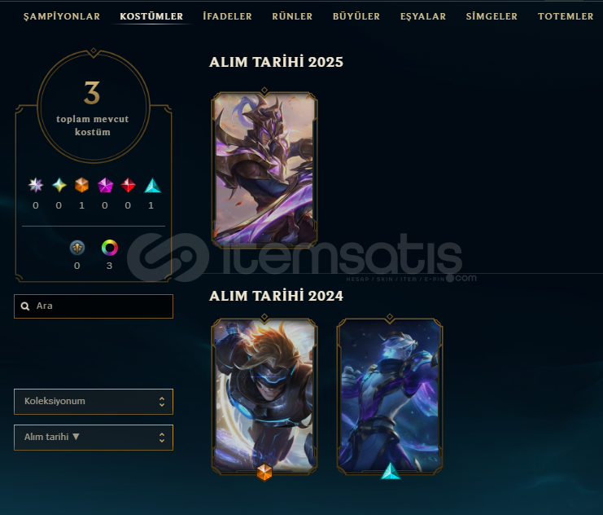Viewport: 603px width, 515px height.
Task: Open the Alım tarihi sort dropdown
Action: click(x=94, y=438)
